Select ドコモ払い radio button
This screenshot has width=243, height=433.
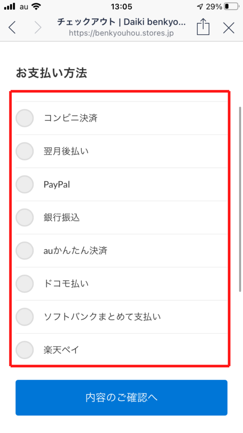(x=24, y=284)
